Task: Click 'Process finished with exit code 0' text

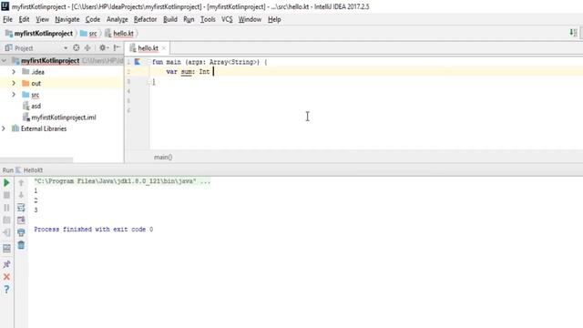Action: [x=93, y=229]
